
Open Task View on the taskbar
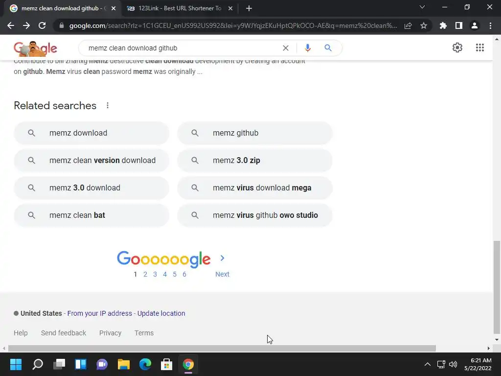point(59,364)
